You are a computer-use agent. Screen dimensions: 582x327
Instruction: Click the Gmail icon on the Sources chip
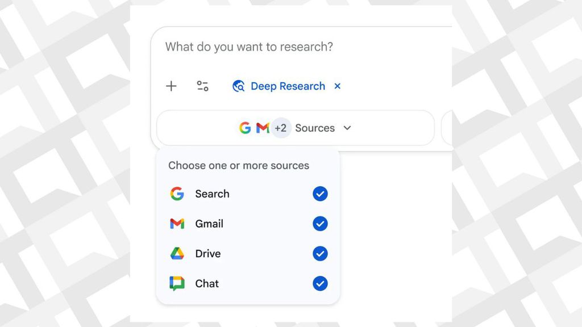pos(261,128)
